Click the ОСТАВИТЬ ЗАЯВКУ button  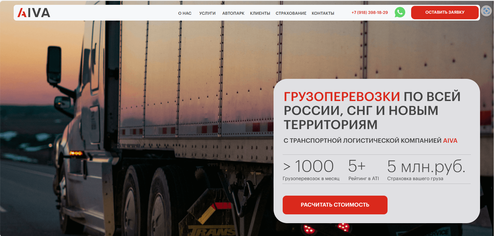(x=445, y=12)
